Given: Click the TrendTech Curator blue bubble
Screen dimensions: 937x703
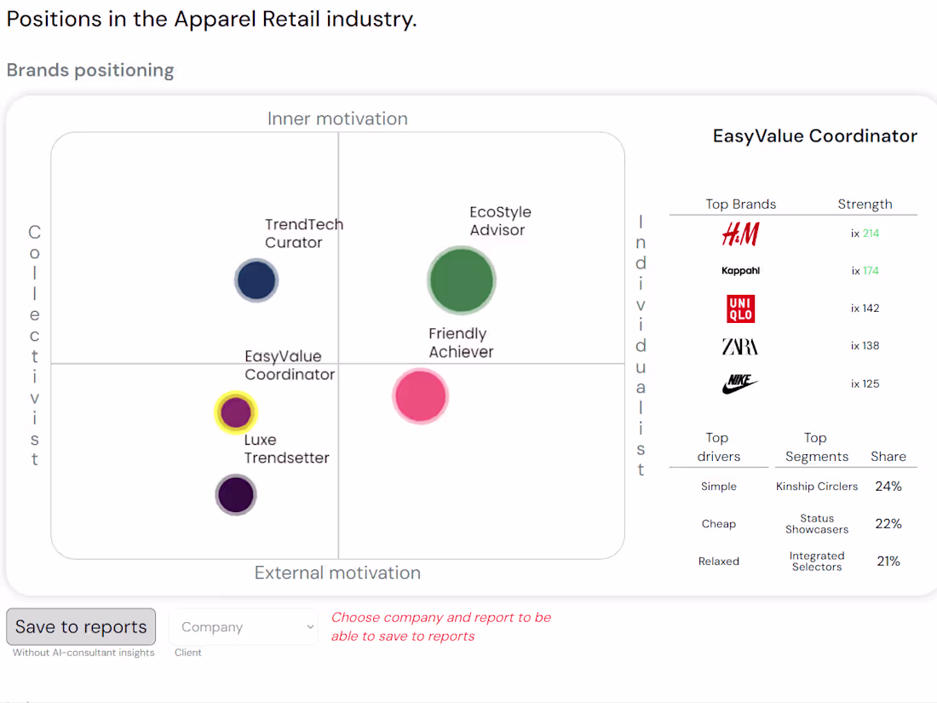Looking at the screenshot, I should [x=256, y=279].
